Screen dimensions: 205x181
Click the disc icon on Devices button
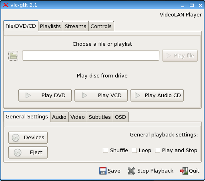tap(16, 138)
